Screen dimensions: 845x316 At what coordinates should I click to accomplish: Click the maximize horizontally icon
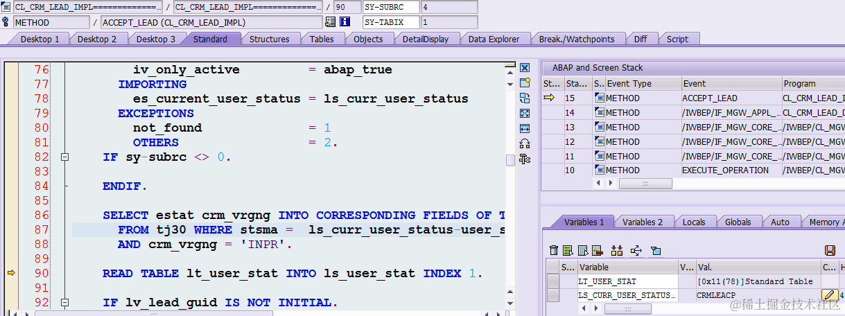pyautogui.click(x=525, y=128)
